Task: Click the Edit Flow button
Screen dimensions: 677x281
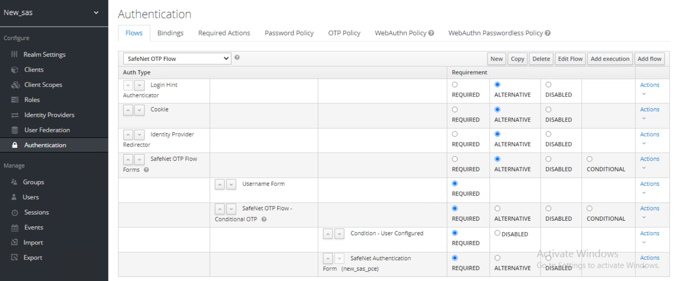Action: [x=570, y=59]
